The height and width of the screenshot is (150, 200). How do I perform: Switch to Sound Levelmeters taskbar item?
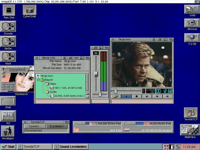70,147
